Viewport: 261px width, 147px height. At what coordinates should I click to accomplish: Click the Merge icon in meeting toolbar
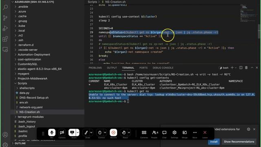tap(185, 132)
